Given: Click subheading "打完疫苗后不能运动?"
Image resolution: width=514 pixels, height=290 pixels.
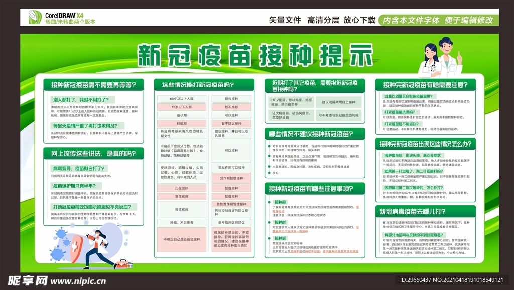Looking at the screenshot, I should [x=403, y=124].
